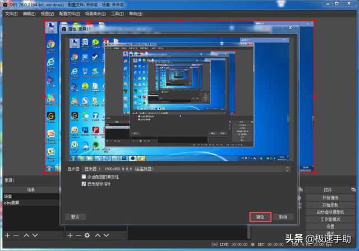
Task: Move the scene up with the Scenes up arrow
Action: pos(27,235)
